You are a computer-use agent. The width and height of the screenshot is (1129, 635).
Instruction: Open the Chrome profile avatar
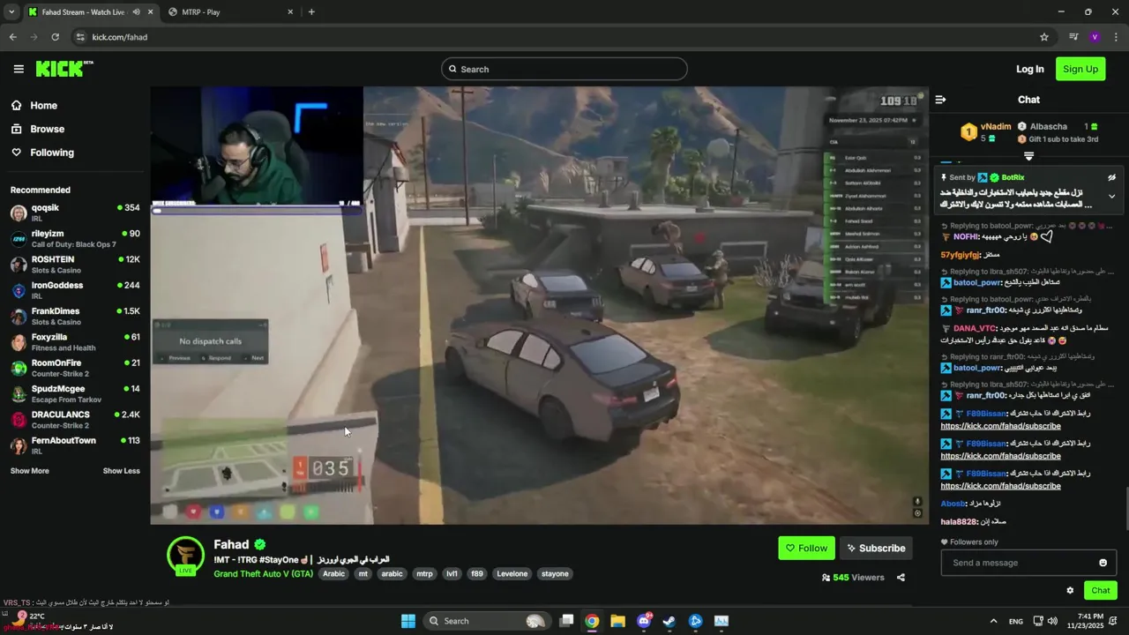coord(1095,37)
